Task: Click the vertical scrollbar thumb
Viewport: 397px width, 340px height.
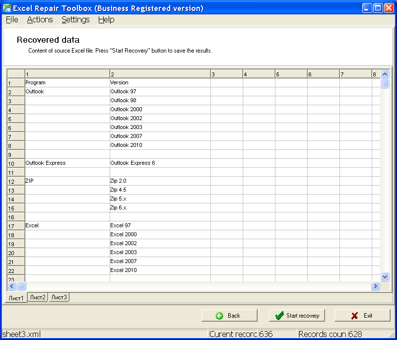Action: 385,83
